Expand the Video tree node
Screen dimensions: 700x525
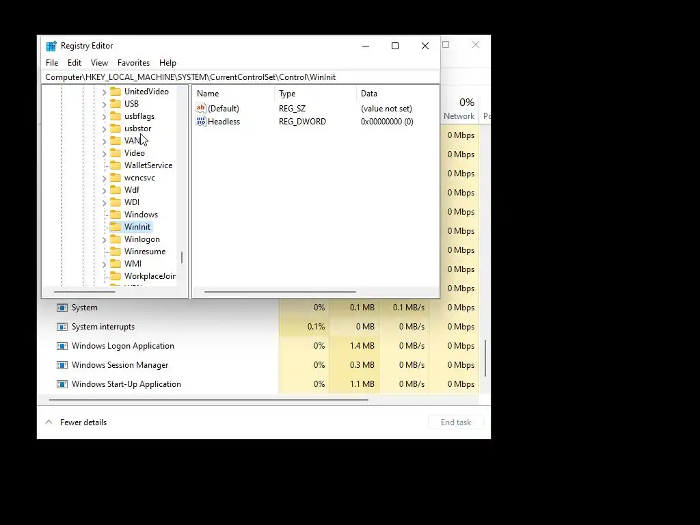coord(104,154)
